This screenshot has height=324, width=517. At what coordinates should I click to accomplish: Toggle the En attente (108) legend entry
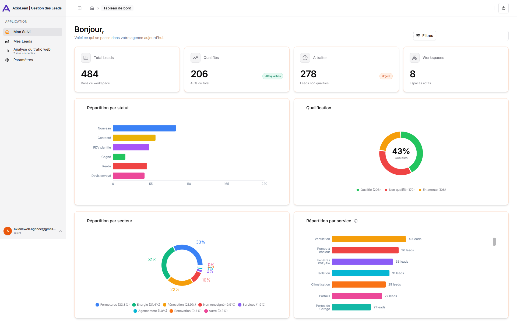click(432, 190)
